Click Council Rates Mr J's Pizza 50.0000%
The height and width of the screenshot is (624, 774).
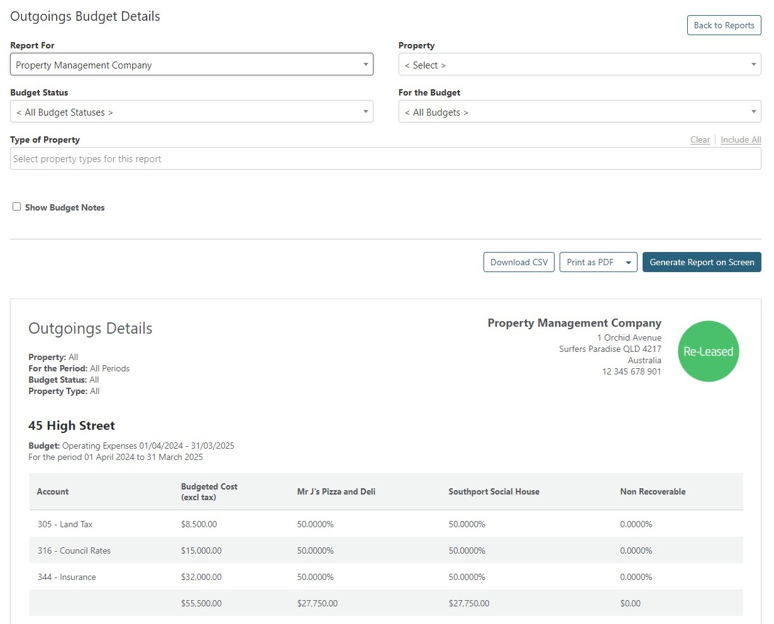point(316,550)
